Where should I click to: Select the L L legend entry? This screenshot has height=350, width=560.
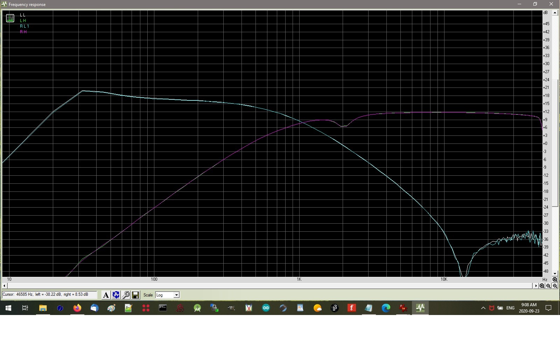(23, 15)
